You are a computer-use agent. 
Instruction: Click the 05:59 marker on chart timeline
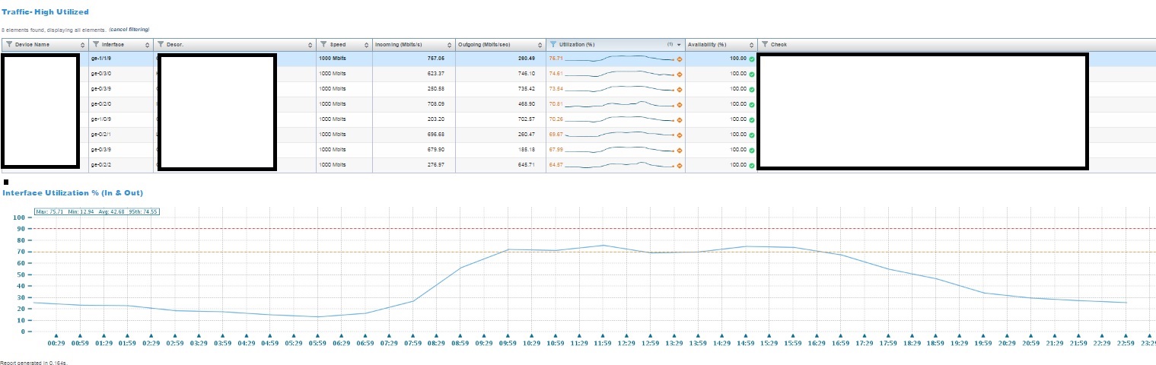(x=318, y=335)
